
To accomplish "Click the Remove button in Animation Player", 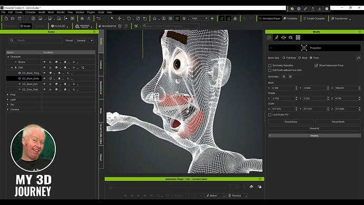I will click(235, 195).
